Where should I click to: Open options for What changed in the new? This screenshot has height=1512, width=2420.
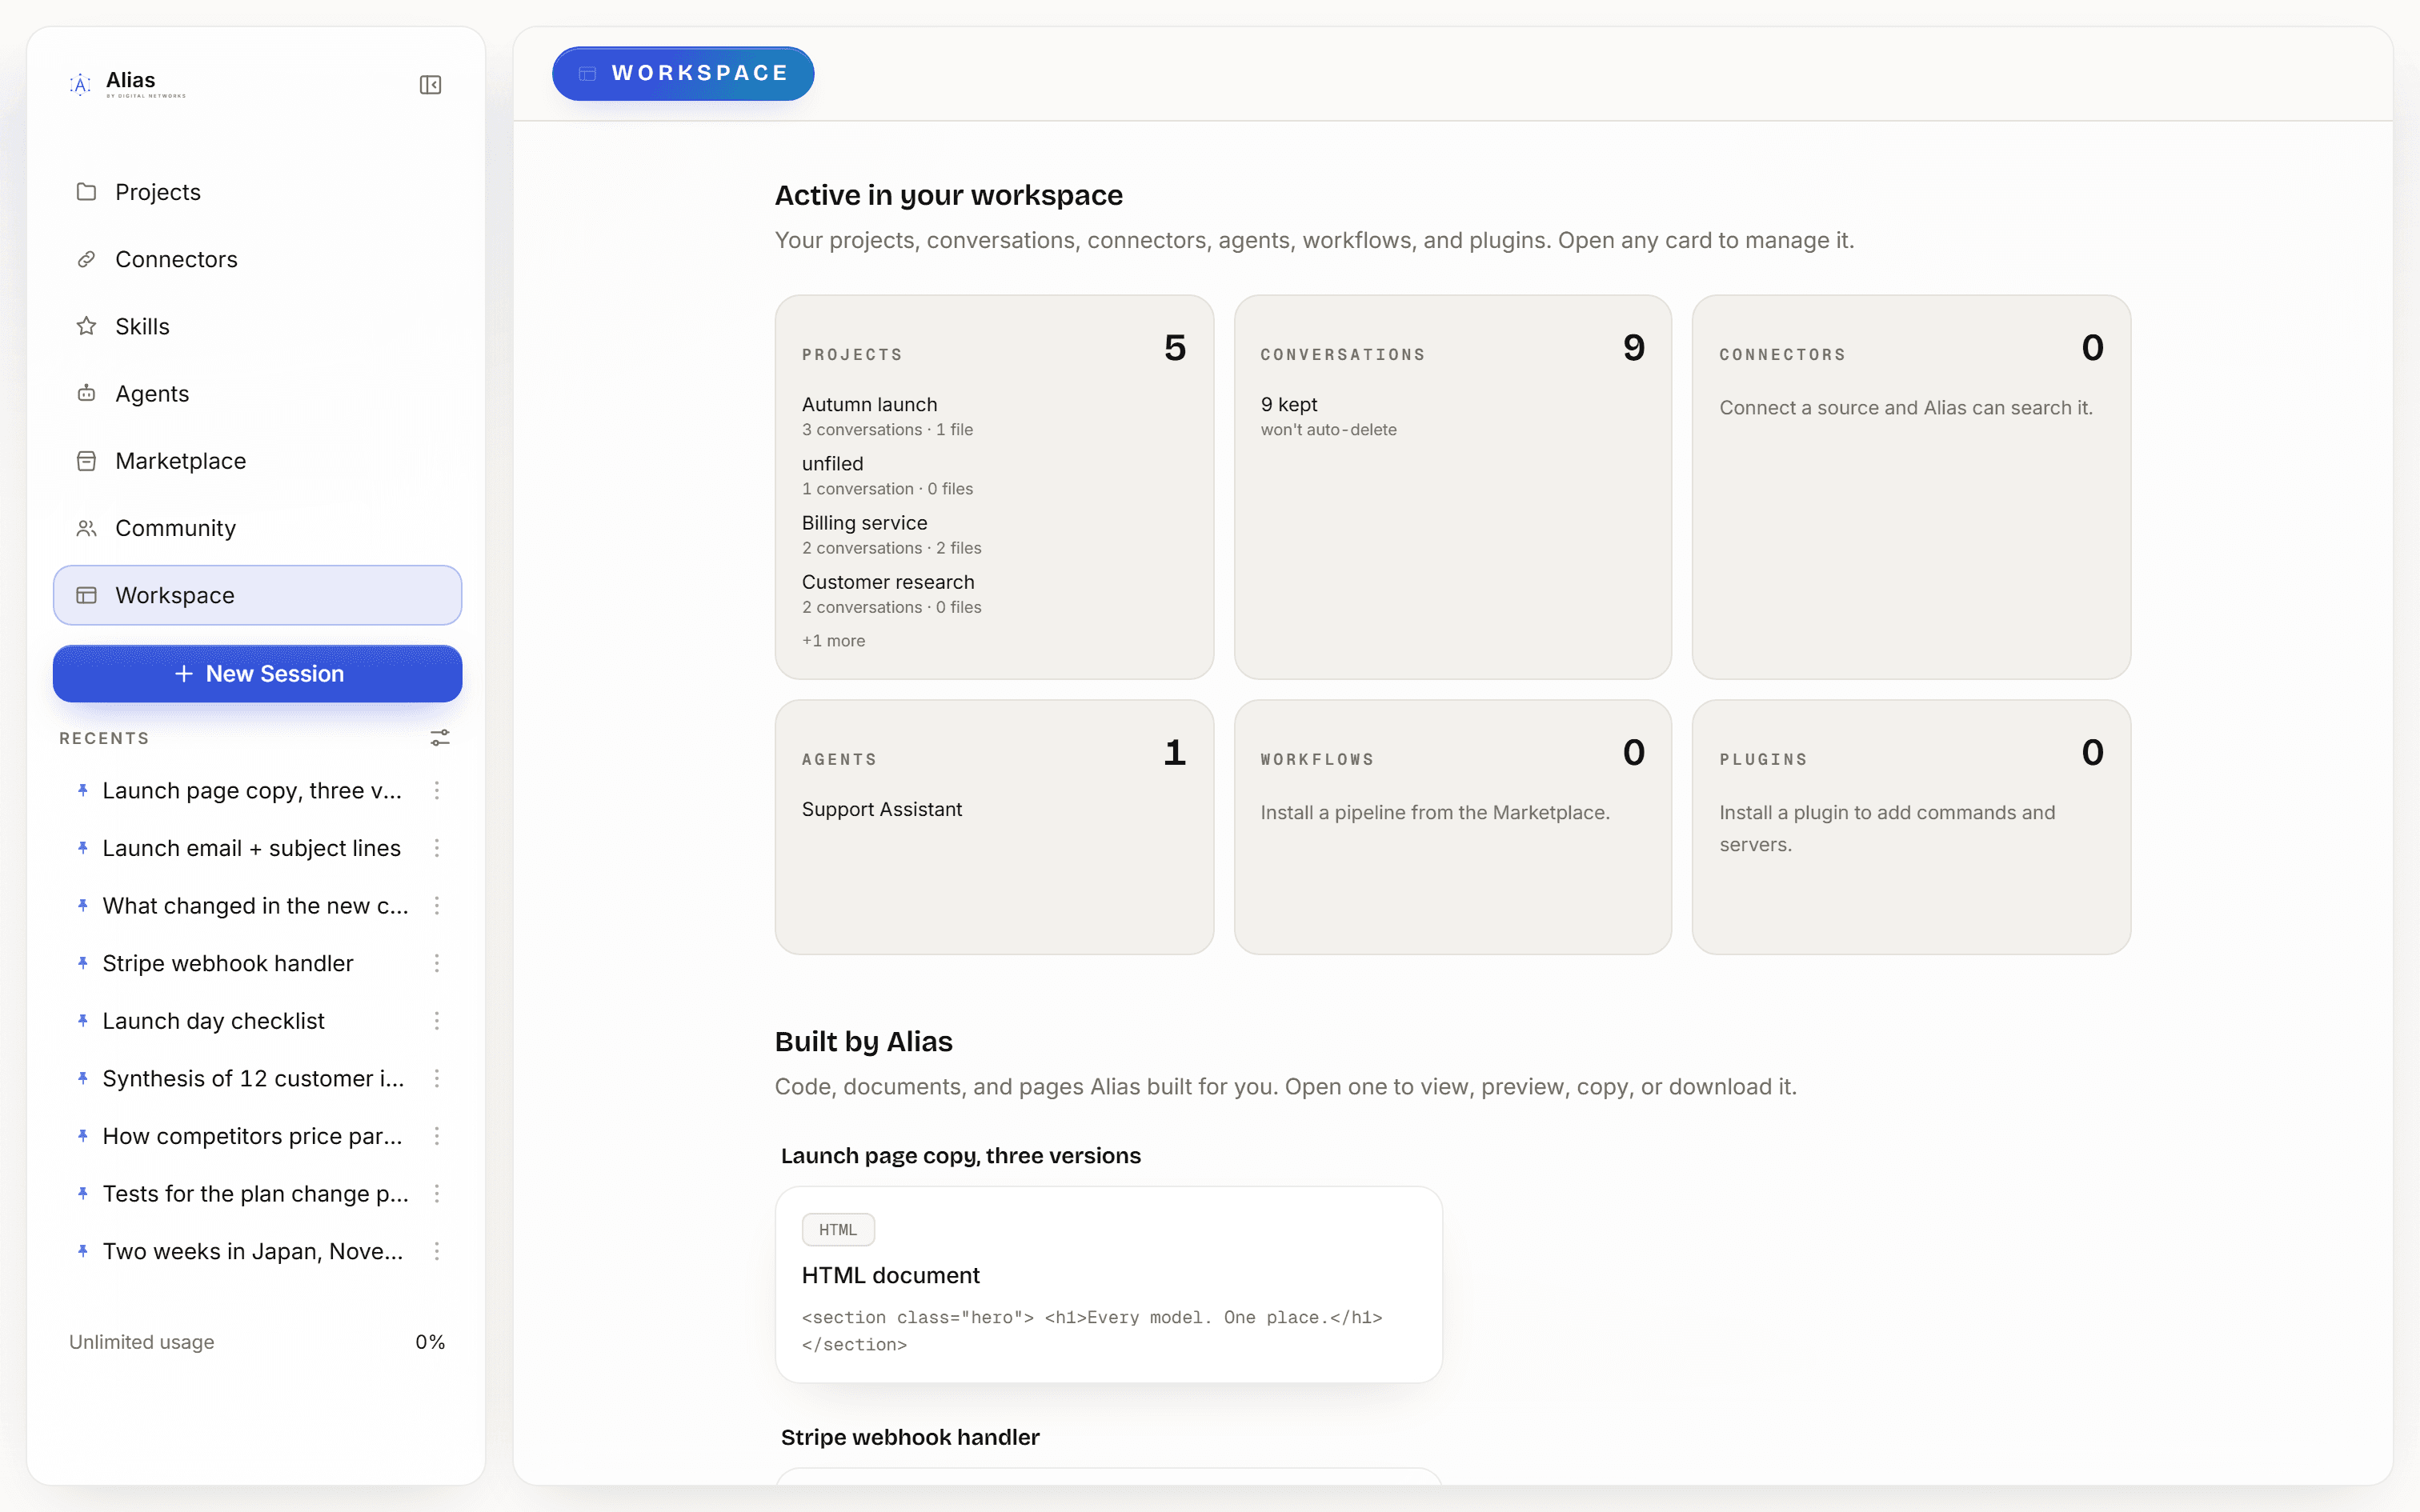[437, 905]
